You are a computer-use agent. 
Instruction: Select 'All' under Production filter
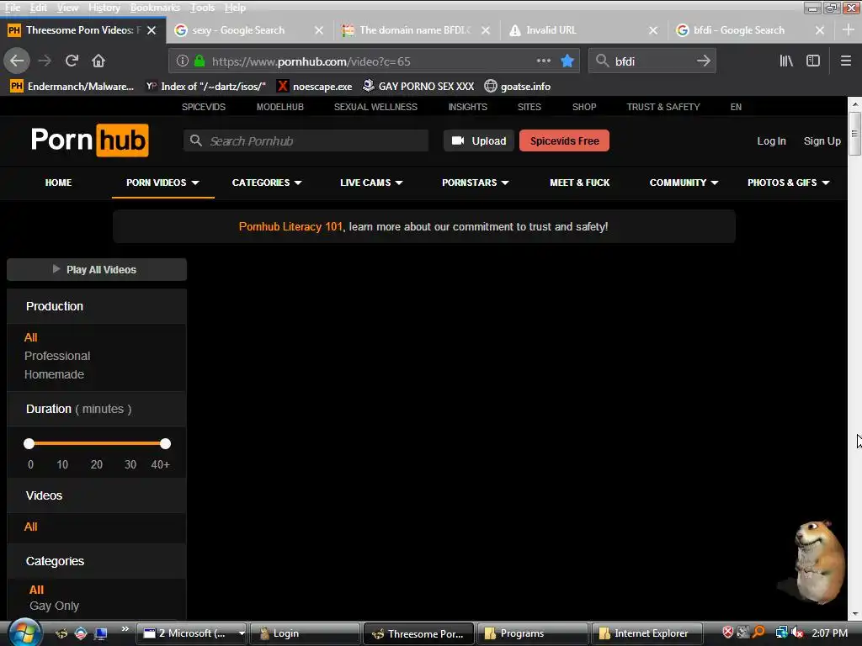pos(31,337)
